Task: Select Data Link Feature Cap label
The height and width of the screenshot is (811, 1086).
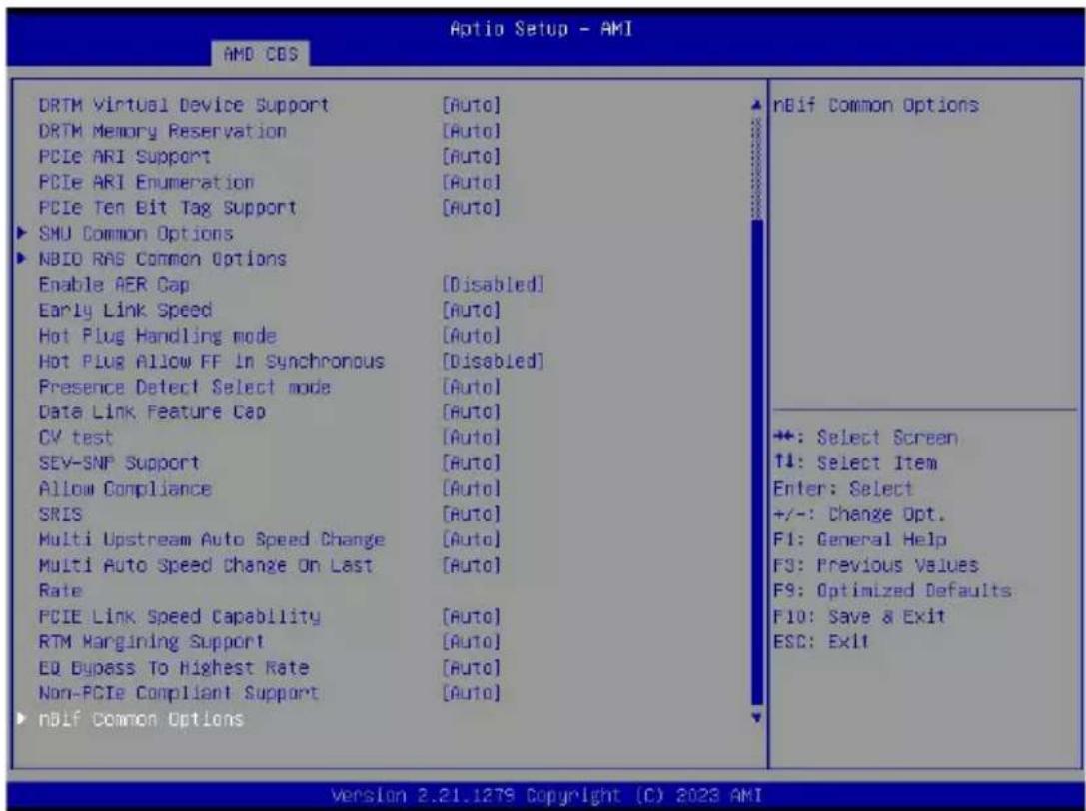Action: tap(152, 412)
